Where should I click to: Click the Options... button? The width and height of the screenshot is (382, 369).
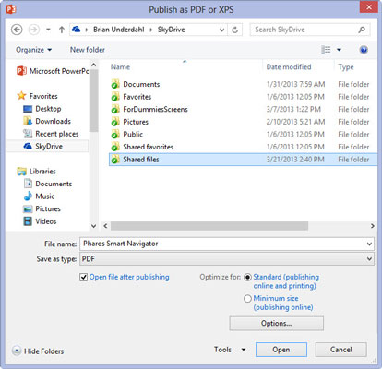point(277,324)
